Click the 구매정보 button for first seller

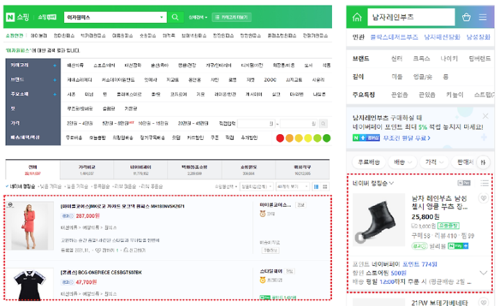(270, 250)
